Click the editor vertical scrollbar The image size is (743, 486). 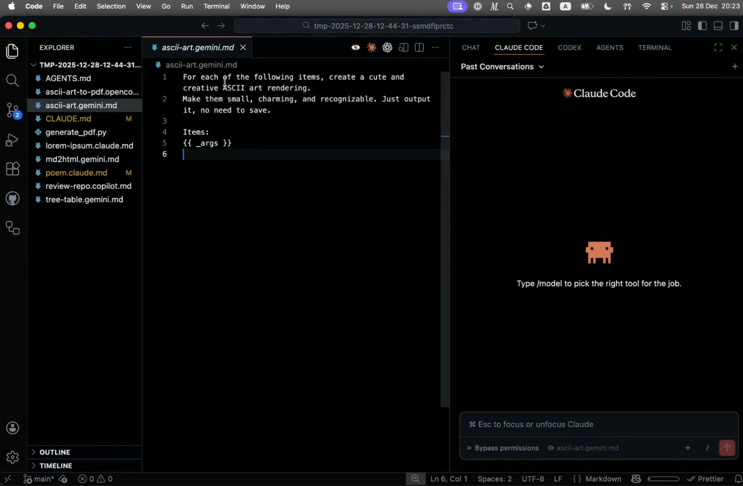click(x=445, y=239)
